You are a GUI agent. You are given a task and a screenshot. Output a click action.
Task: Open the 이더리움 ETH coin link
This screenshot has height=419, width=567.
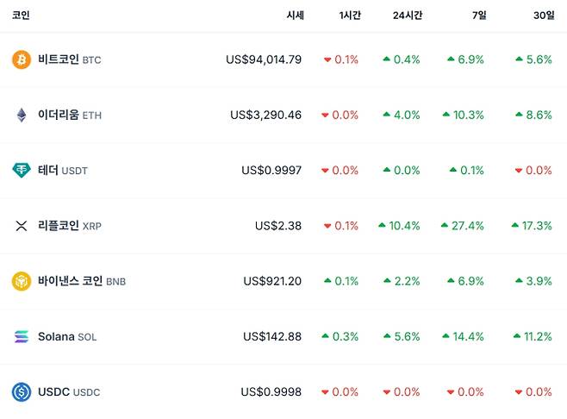[x=69, y=115]
